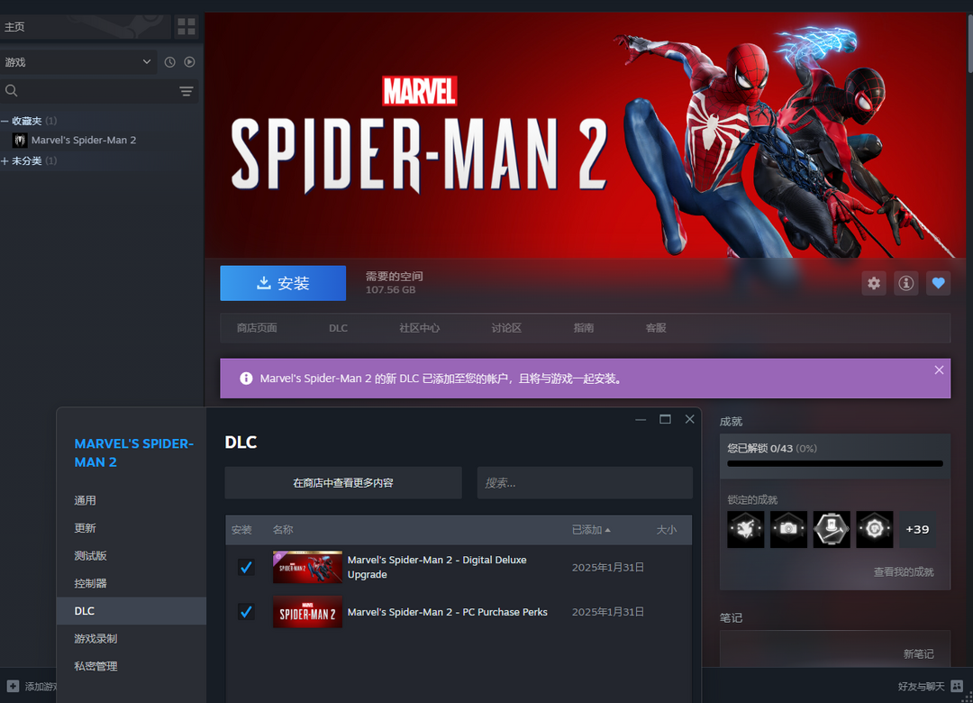
Task: Dismiss the purple DLC notification banner
Action: click(x=939, y=370)
